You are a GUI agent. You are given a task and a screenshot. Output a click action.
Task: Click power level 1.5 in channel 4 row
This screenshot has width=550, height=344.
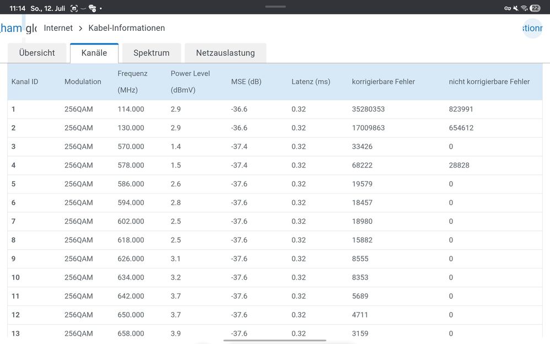pyautogui.click(x=176, y=165)
